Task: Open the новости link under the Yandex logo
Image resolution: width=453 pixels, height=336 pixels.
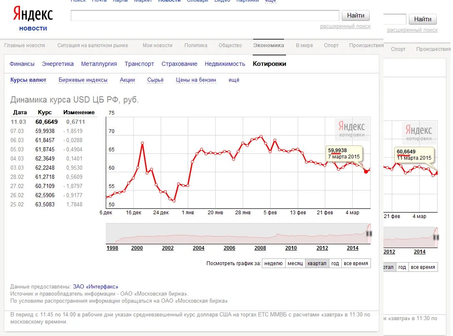Action: click(33, 28)
